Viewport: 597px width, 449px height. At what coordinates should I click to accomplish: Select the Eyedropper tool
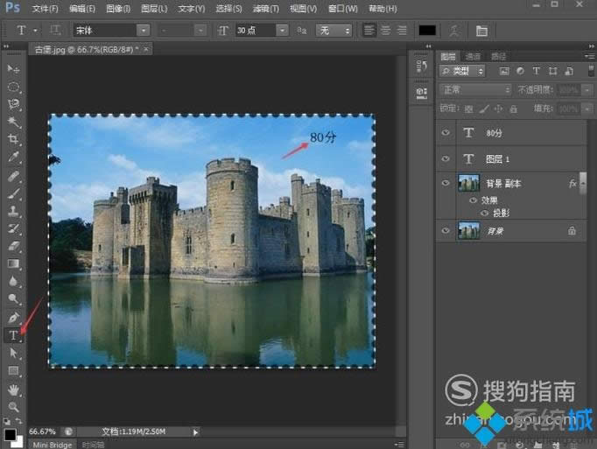coord(13,157)
